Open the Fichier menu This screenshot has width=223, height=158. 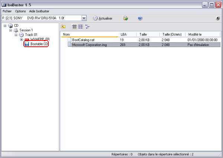[x=7, y=11]
